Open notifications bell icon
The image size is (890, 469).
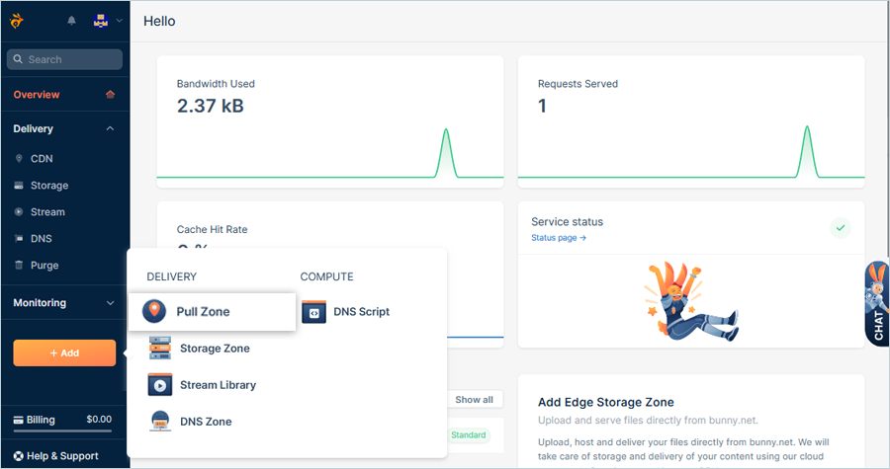point(71,21)
